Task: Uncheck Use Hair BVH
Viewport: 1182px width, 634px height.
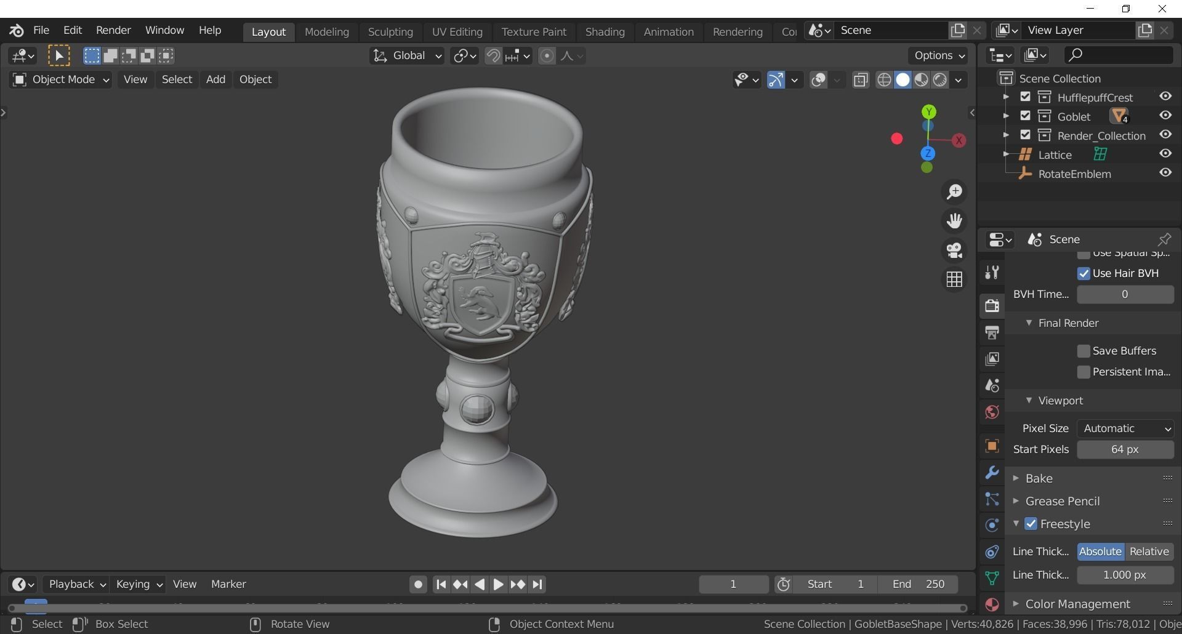Action: click(1083, 273)
